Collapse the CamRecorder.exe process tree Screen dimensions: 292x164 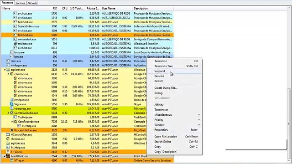click(x=12, y=122)
